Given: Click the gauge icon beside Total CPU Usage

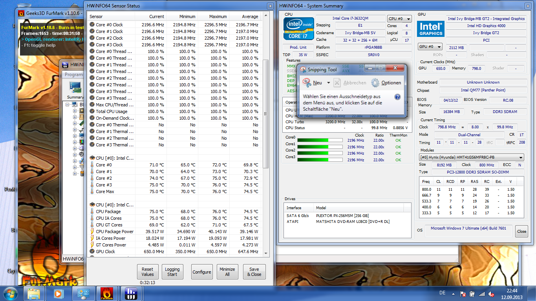Looking at the screenshot, I should pyautogui.click(x=92, y=111).
